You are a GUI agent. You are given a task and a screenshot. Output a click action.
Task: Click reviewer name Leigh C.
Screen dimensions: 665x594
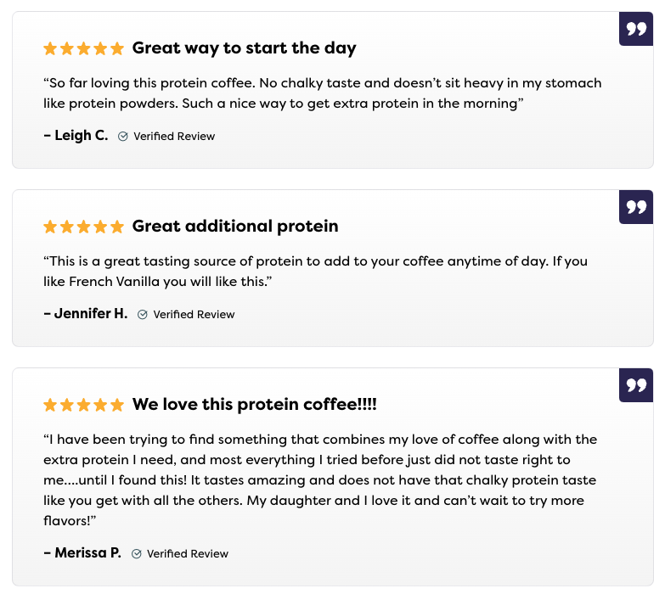click(76, 136)
